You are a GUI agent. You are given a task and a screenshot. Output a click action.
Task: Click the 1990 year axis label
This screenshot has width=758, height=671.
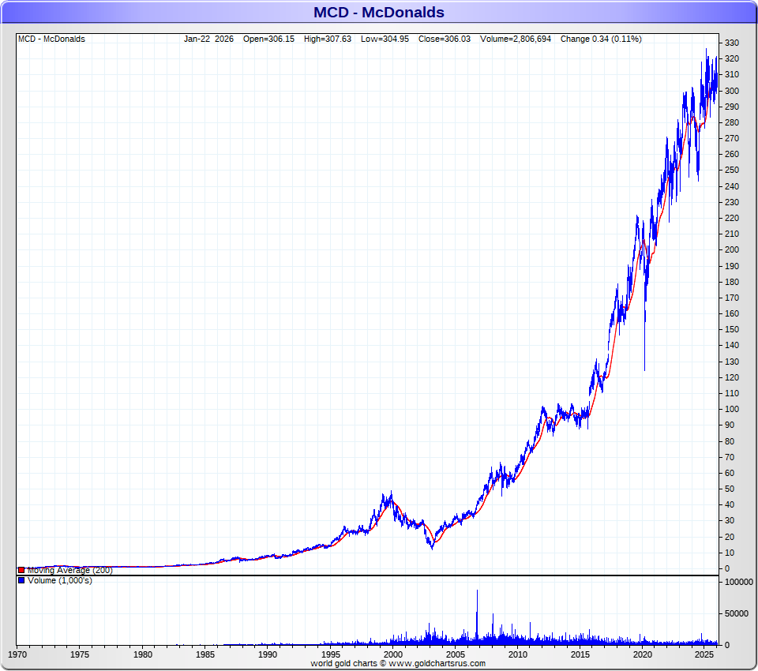pos(268,654)
